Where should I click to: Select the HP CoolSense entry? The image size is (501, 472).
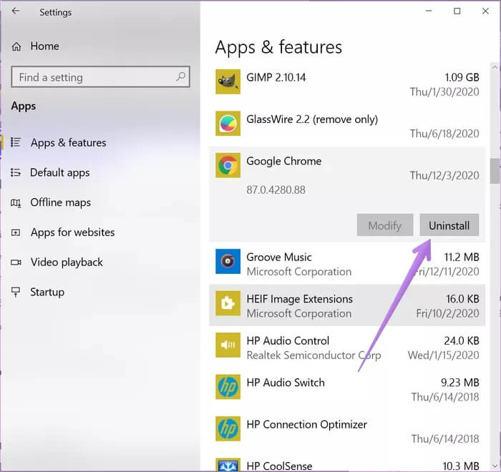tap(347, 462)
